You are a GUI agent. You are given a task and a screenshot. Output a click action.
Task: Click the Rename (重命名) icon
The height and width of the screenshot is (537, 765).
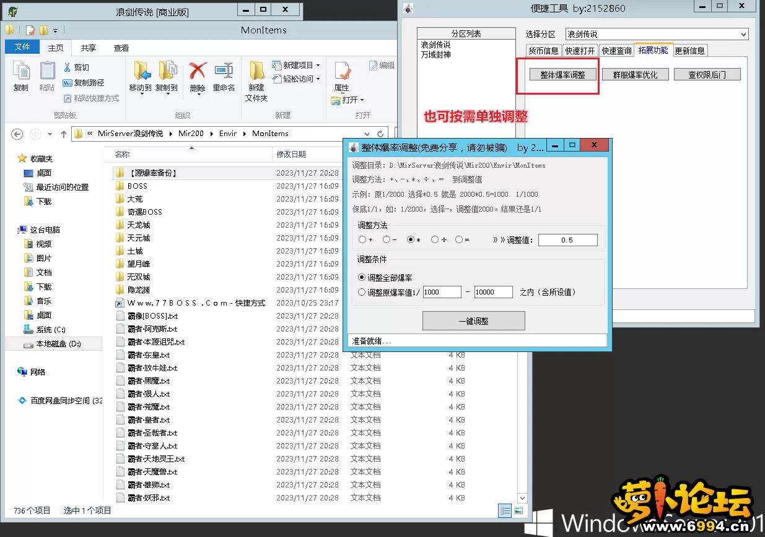pos(224,71)
